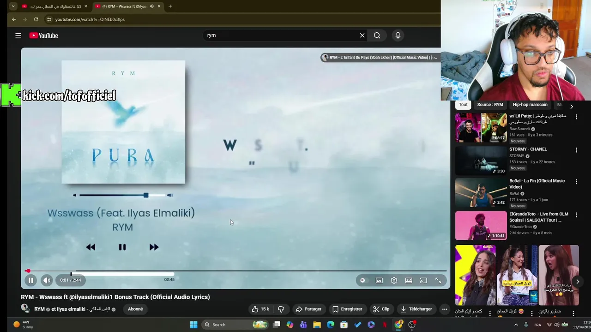Image resolution: width=591 pixels, height=332 pixels.
Task: Open options menu for the 'Bo9al - La Fin' video
Action: tap(576, 182)
